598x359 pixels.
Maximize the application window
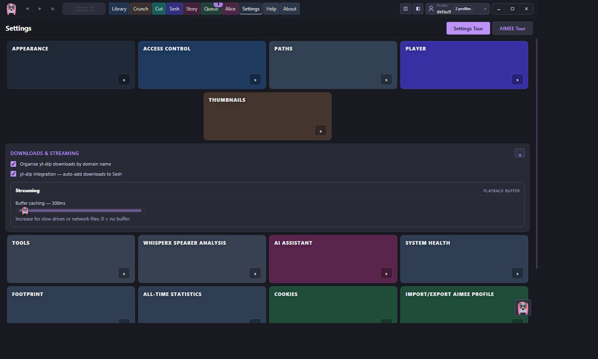tap(512, 8)
